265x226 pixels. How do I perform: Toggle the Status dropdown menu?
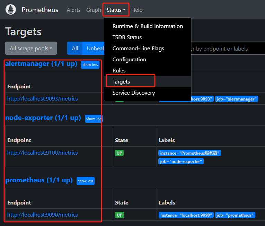tap(116, 10)
